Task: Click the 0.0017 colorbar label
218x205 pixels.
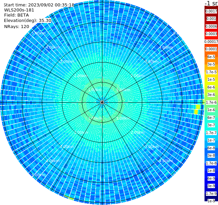Action: point(211,11)
